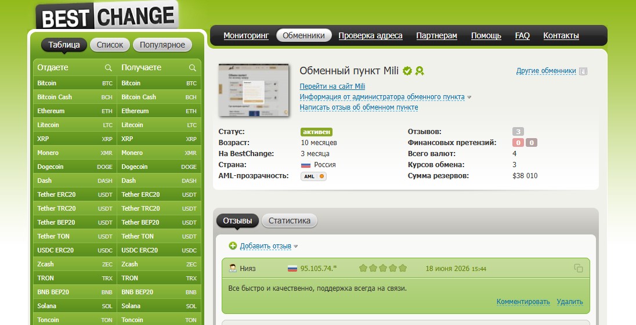The image size is (636, 325).
Task: Select Tether ERC20 in the Получаете column
Action: click(159, 195)
